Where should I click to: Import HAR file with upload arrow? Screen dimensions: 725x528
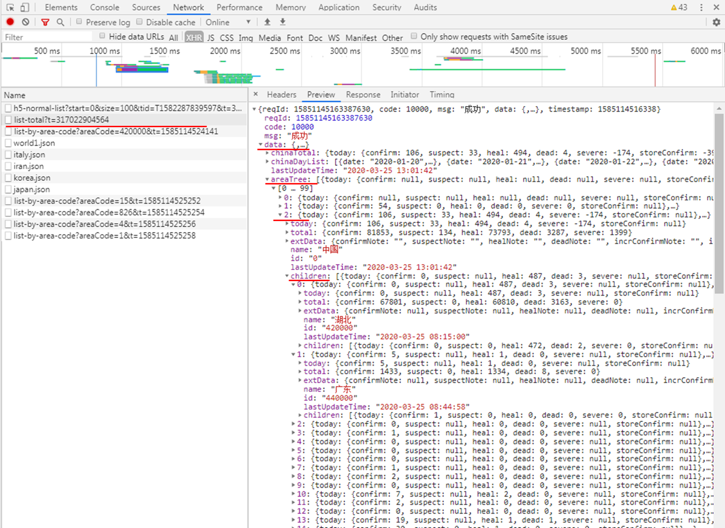point(267,22)
